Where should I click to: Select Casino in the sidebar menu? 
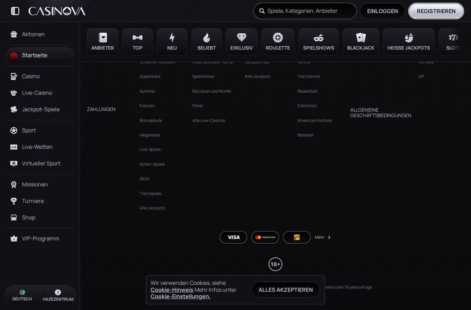coord(40,76)
